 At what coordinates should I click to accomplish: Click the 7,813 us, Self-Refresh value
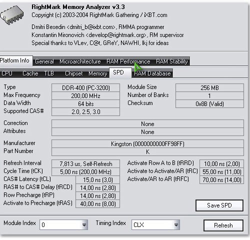(x=86, y=163)
